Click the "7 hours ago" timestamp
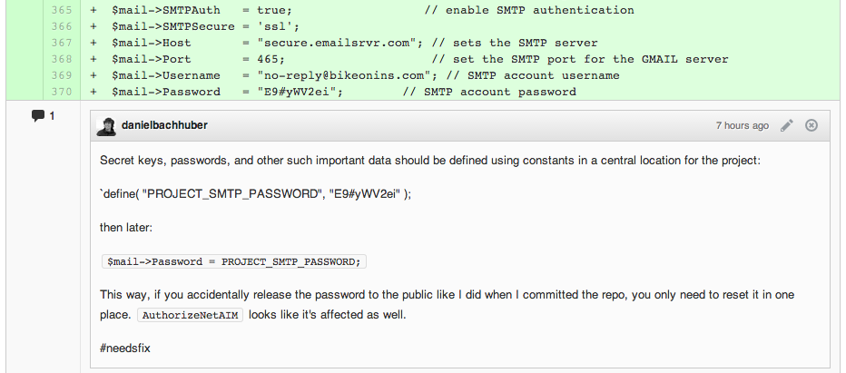The image size is (846, 373). [x=742, y=126]
